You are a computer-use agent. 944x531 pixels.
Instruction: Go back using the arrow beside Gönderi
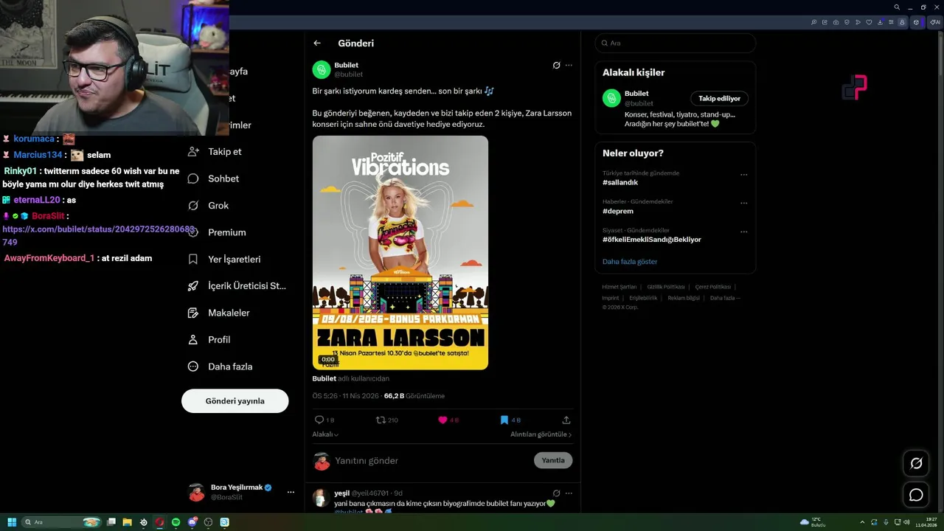point(317,44)
